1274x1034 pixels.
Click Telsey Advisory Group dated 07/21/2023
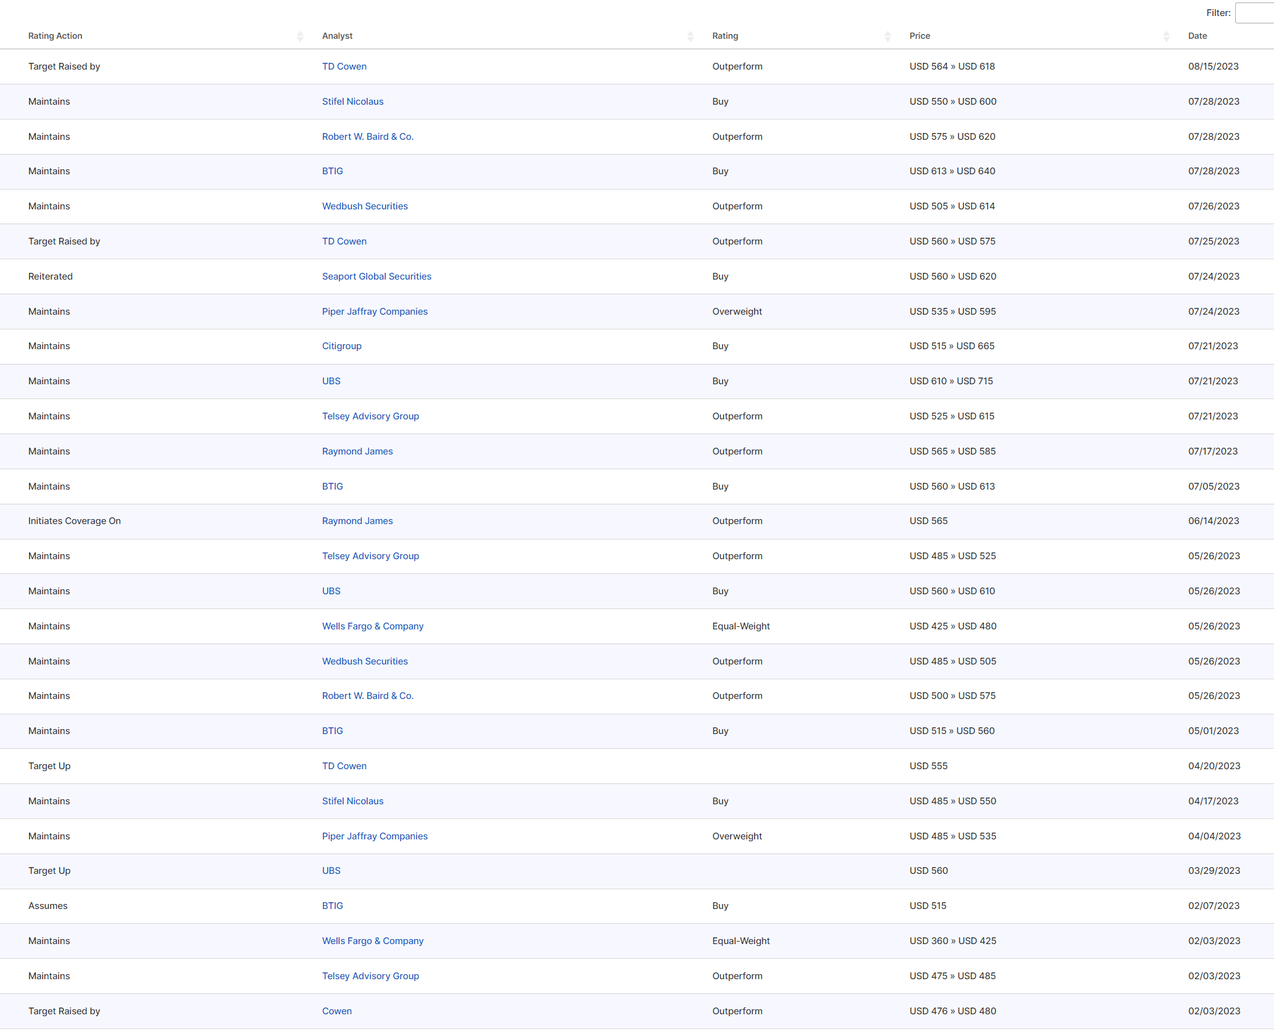click(370, 416)
